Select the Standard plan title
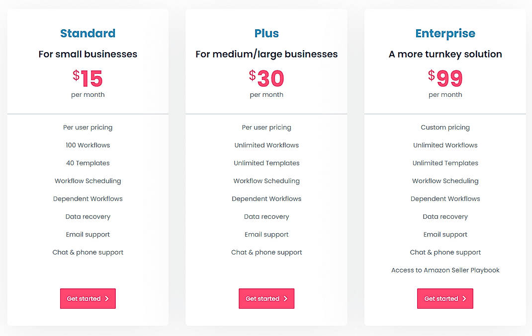This screenshot has width=532, height=336. [x=88, y=33]
